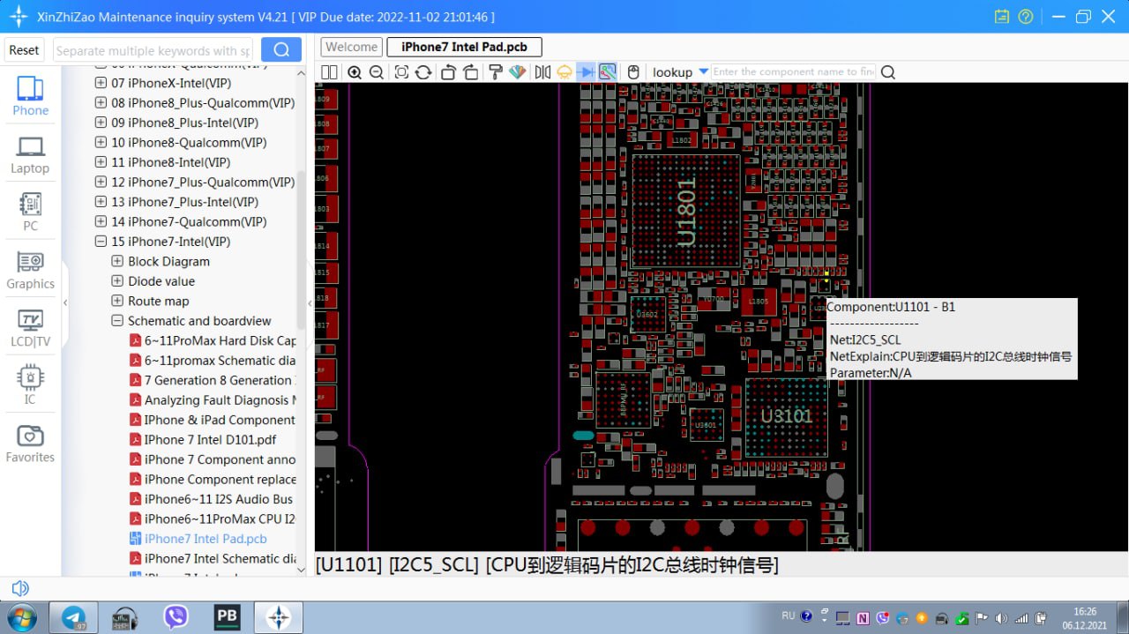The width and height of the screenshot is (1129, 634).
Task: Search for the entered component name
Action: click(x=888, y=72)
